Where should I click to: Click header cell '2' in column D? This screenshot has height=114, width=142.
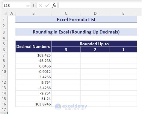click(x=95, y=49)
